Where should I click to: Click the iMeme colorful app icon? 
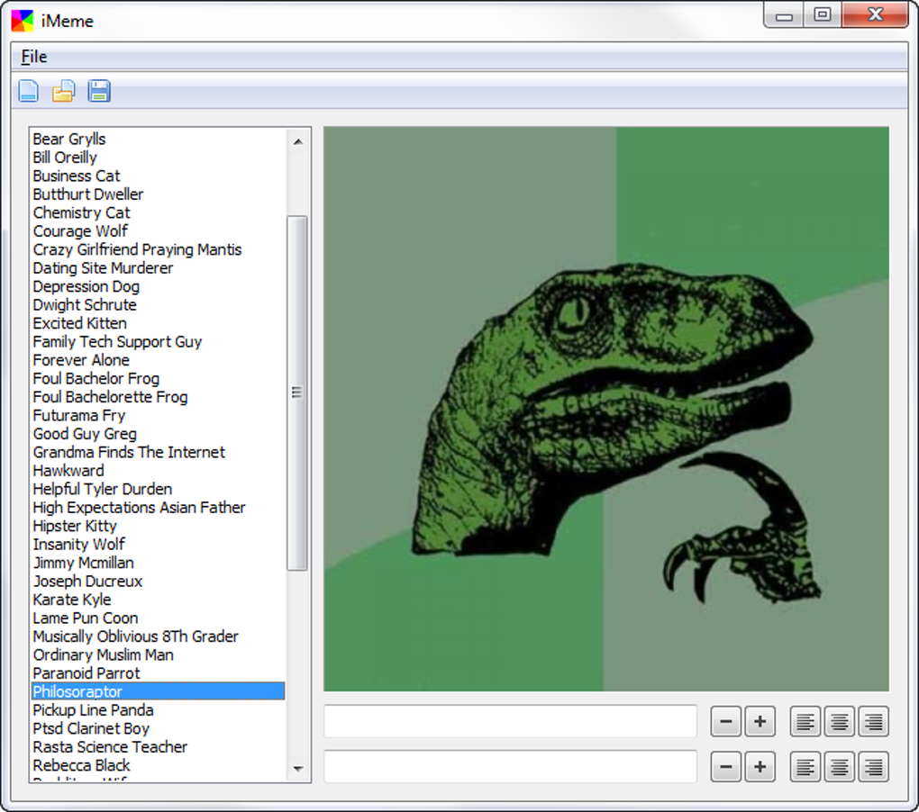23,21
